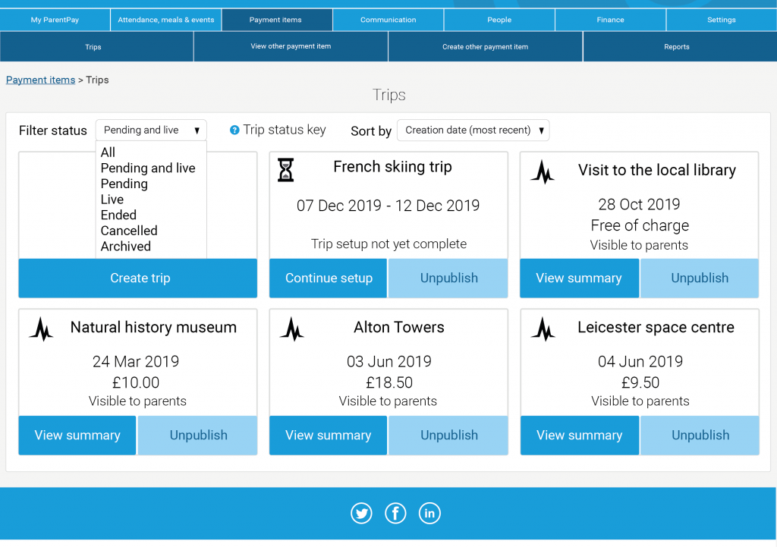Screen dimensions: 777x547
Task: Switch to the Reports sub-tab
Action: [x=676, y=47]
